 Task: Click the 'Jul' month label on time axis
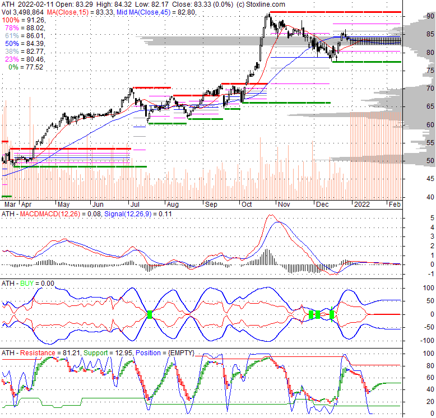(x=135, y=205)
